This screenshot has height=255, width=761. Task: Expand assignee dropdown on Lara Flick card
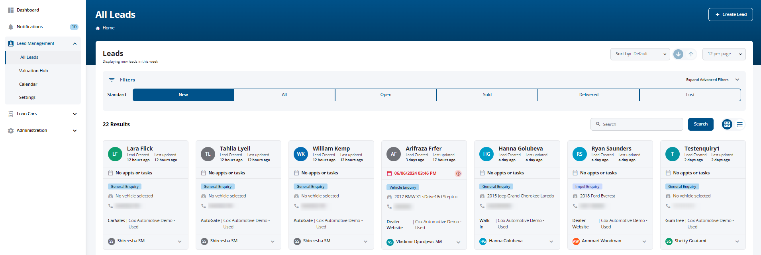(x=180, y=241)
